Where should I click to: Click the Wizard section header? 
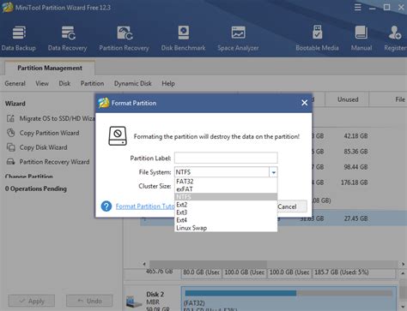pos(15,104)
